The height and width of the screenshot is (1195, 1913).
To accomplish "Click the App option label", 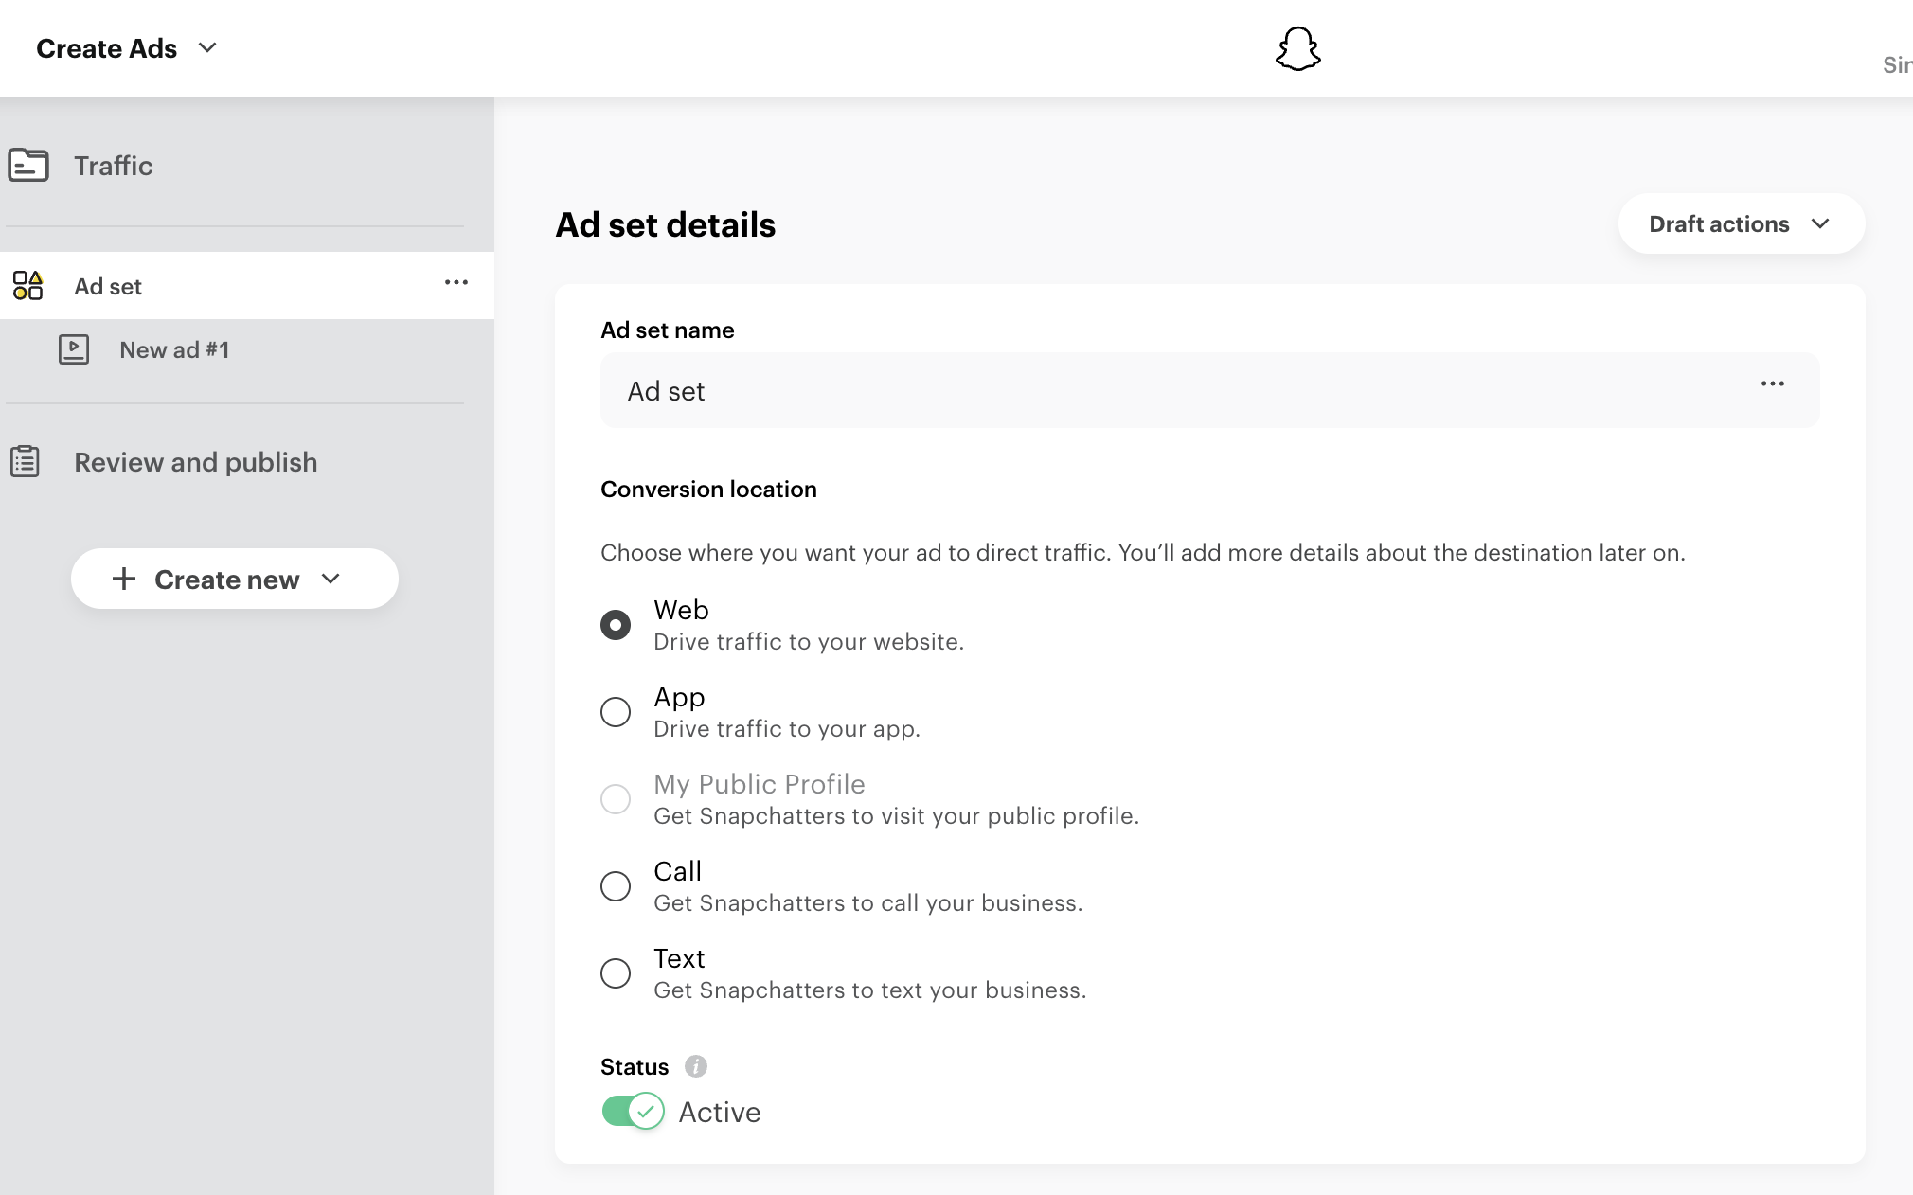I will coord(679,698).
